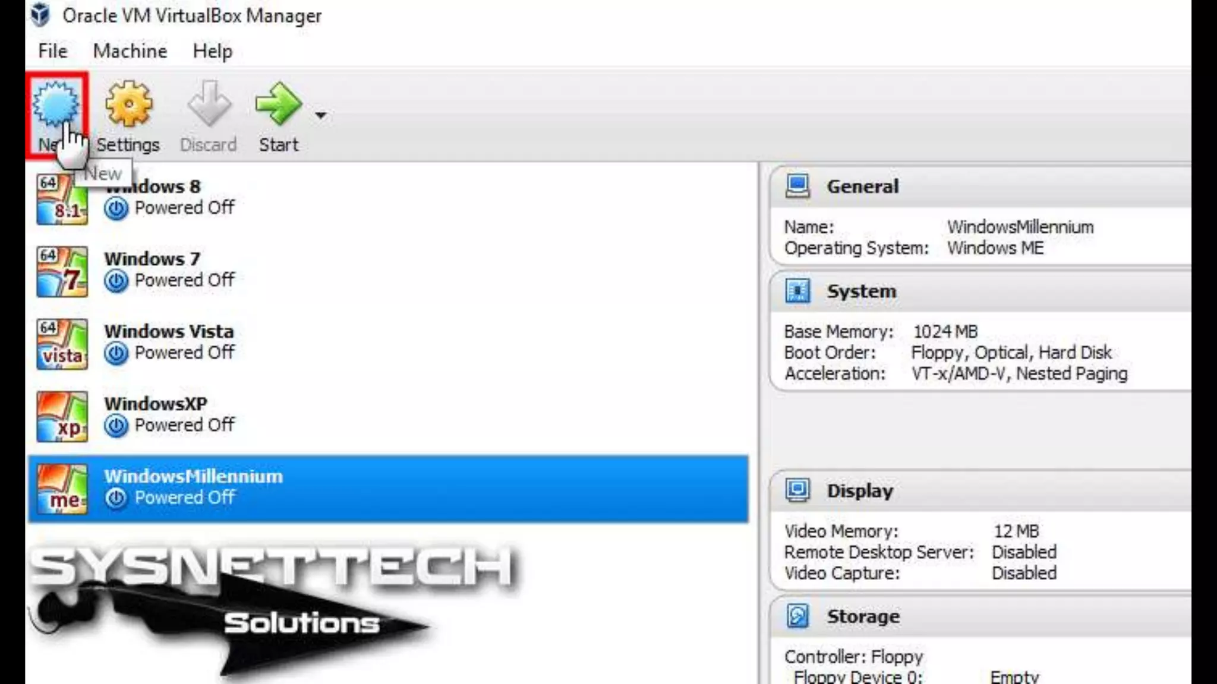Screen dimensions: 1217x684
Task: Click the New virtual machine icon
Action: (x=55, y=104)
